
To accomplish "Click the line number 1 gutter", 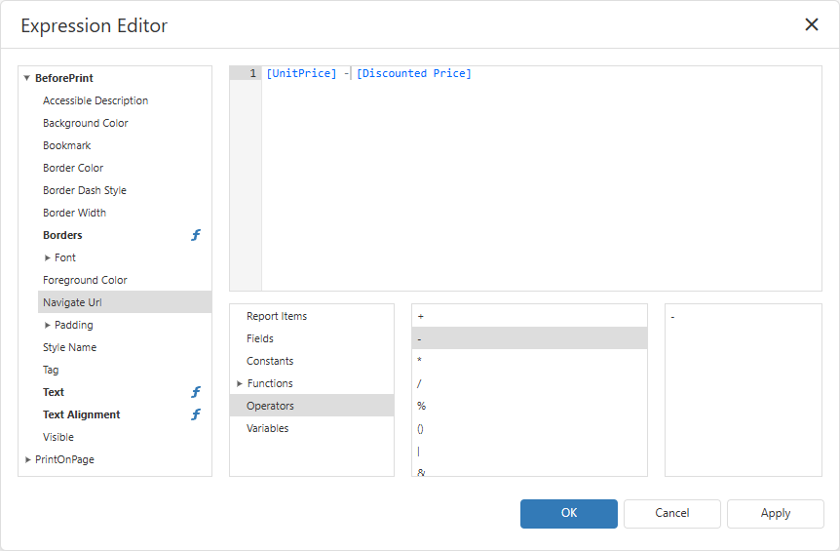I will tap(246, 73).
